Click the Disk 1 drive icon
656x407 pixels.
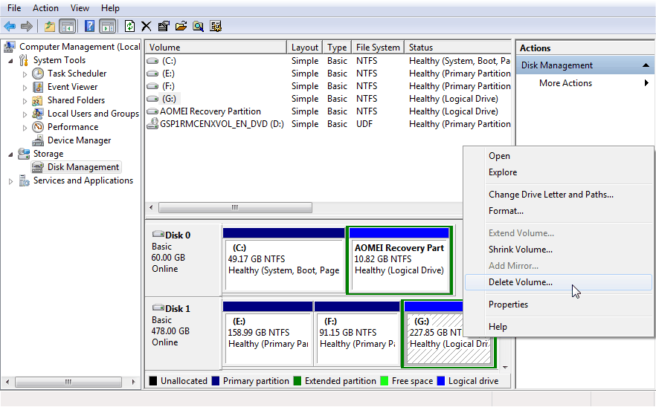pos(158,308)
